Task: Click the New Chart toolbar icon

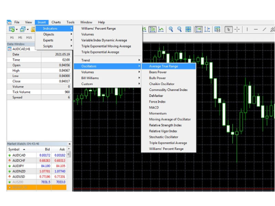Action: [x=12, y=29]
